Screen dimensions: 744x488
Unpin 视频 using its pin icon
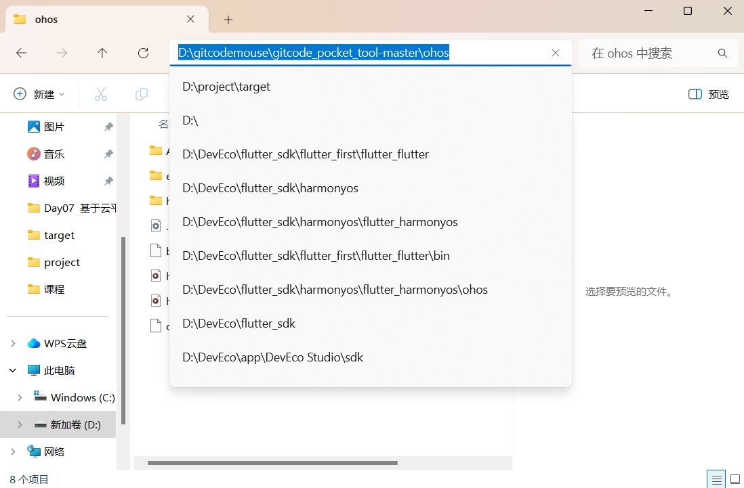coord(108,181)
